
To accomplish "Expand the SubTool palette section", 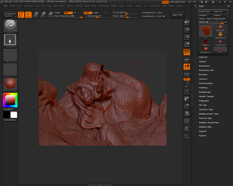I will pyautogui.click(x=203, y=57).
